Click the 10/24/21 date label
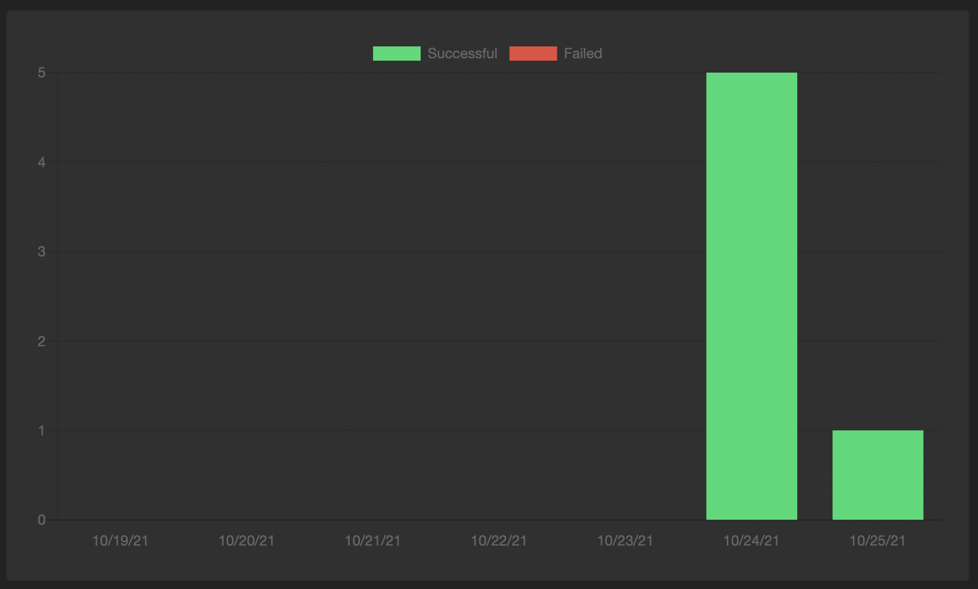The image size is (978, 589). click(751, 541)
